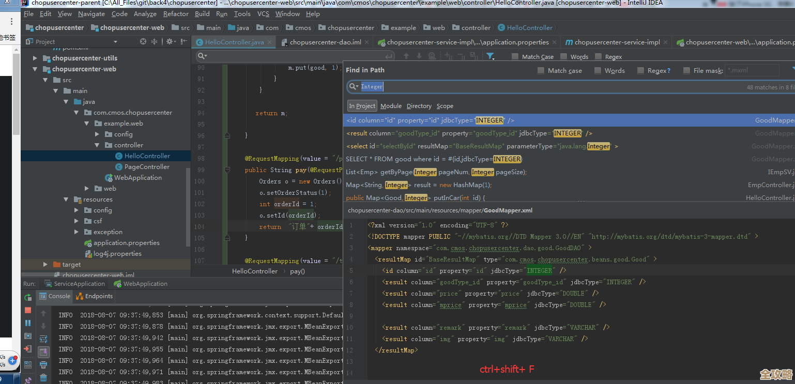The width and height of the screenshot is (795, 384).
Task: Select Module scope in Find in Path
Action: 391,106
